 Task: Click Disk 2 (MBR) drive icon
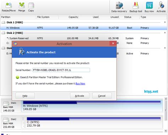click(3, 33)
